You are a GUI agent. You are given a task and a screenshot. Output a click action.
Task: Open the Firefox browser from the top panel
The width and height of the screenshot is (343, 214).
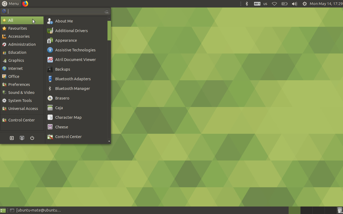click(x=25, y=3)
